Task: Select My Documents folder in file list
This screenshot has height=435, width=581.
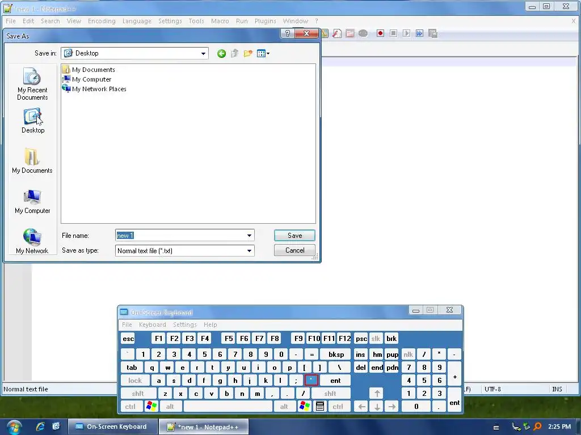Action: pos(89,70)
